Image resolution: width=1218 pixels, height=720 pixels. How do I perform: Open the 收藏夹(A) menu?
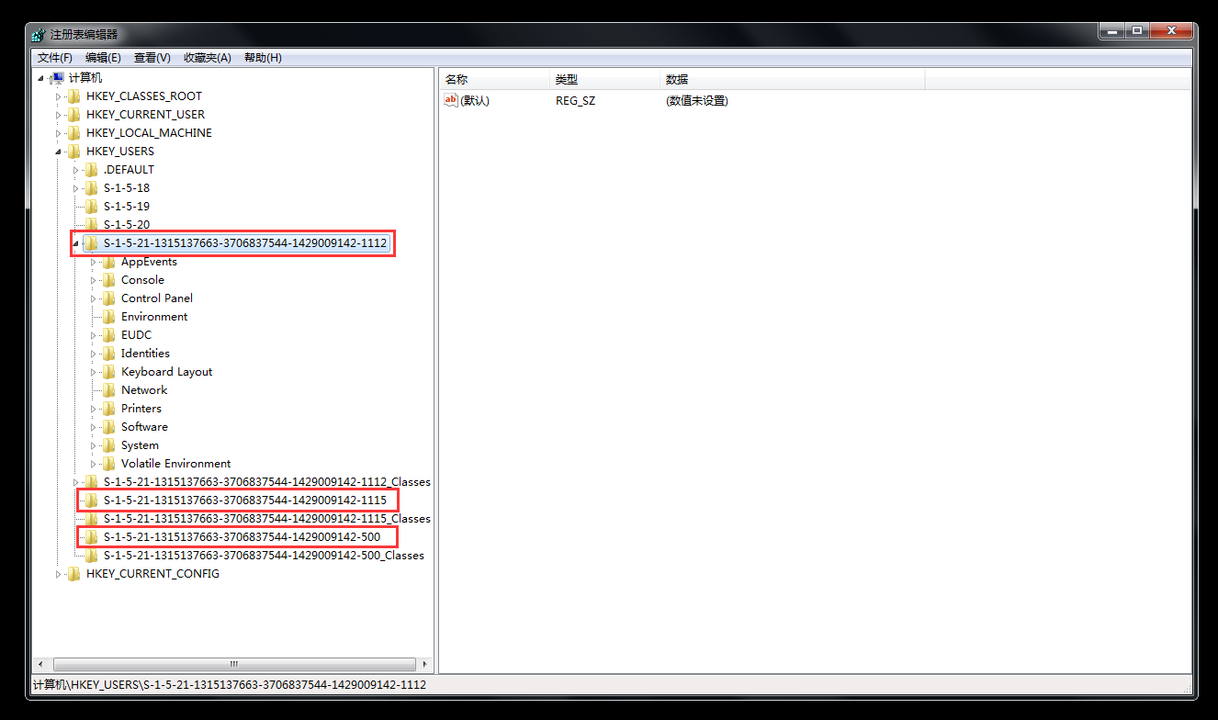click(208, 58)
